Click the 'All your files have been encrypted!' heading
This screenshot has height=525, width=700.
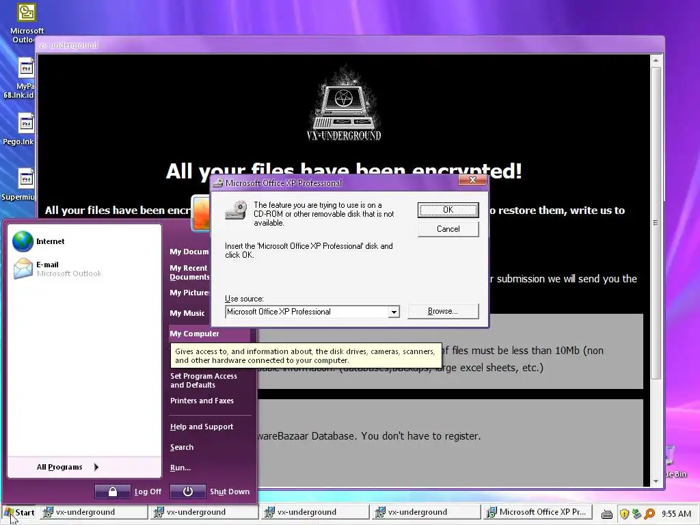tap(344, 171)
